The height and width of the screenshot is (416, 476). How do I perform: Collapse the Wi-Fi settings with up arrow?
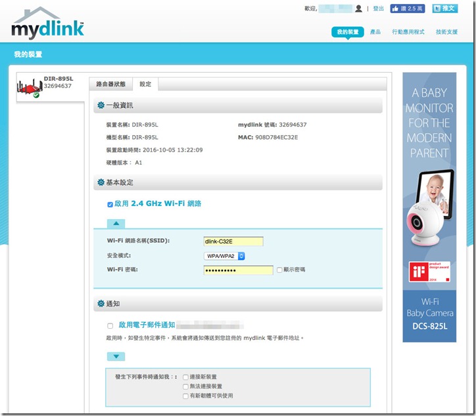116,223
